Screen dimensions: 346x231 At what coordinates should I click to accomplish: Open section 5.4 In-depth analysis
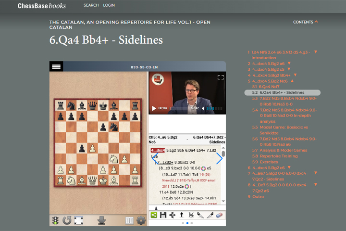(x=284, y=115)
